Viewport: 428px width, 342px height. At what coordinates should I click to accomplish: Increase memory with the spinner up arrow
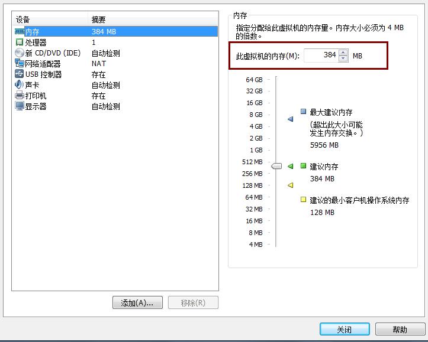343,53
